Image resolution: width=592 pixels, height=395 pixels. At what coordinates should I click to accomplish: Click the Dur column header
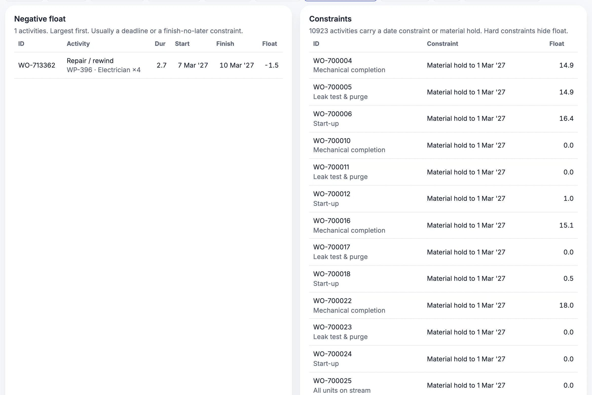(x=160, y=44)
